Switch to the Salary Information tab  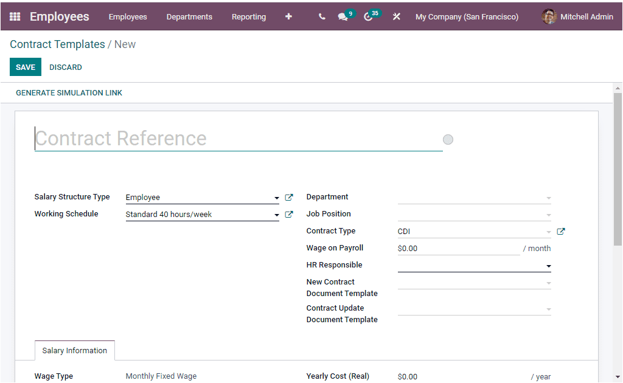[x=74, y=350]
